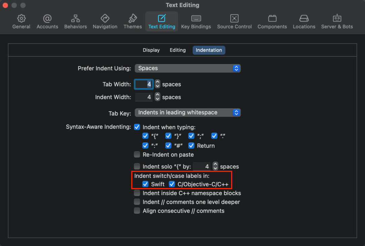Switch to the Display tab
The width and height of the screenshot is (365, 246).
coord(151,50)
